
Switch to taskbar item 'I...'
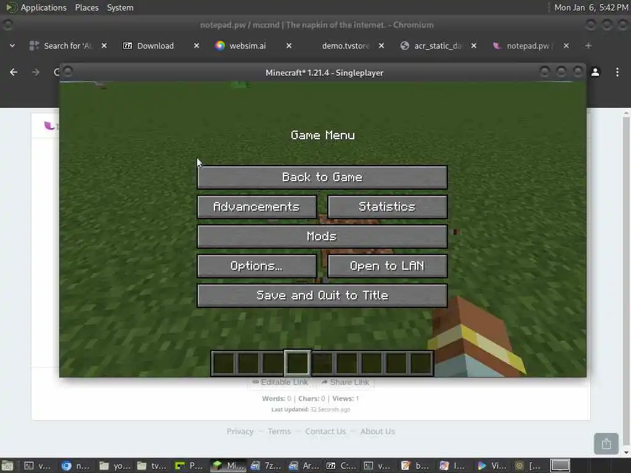click(x=453, y=466)
